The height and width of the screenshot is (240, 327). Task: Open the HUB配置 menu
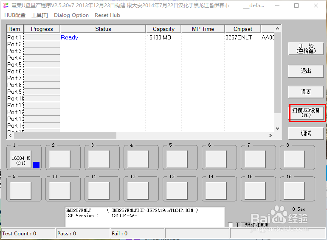[15, 15]
